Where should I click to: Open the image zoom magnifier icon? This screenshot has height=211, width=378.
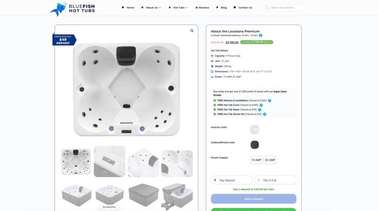pos(192,31)
